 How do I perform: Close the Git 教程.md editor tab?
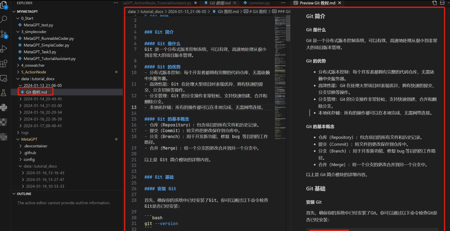pos(235,3)
